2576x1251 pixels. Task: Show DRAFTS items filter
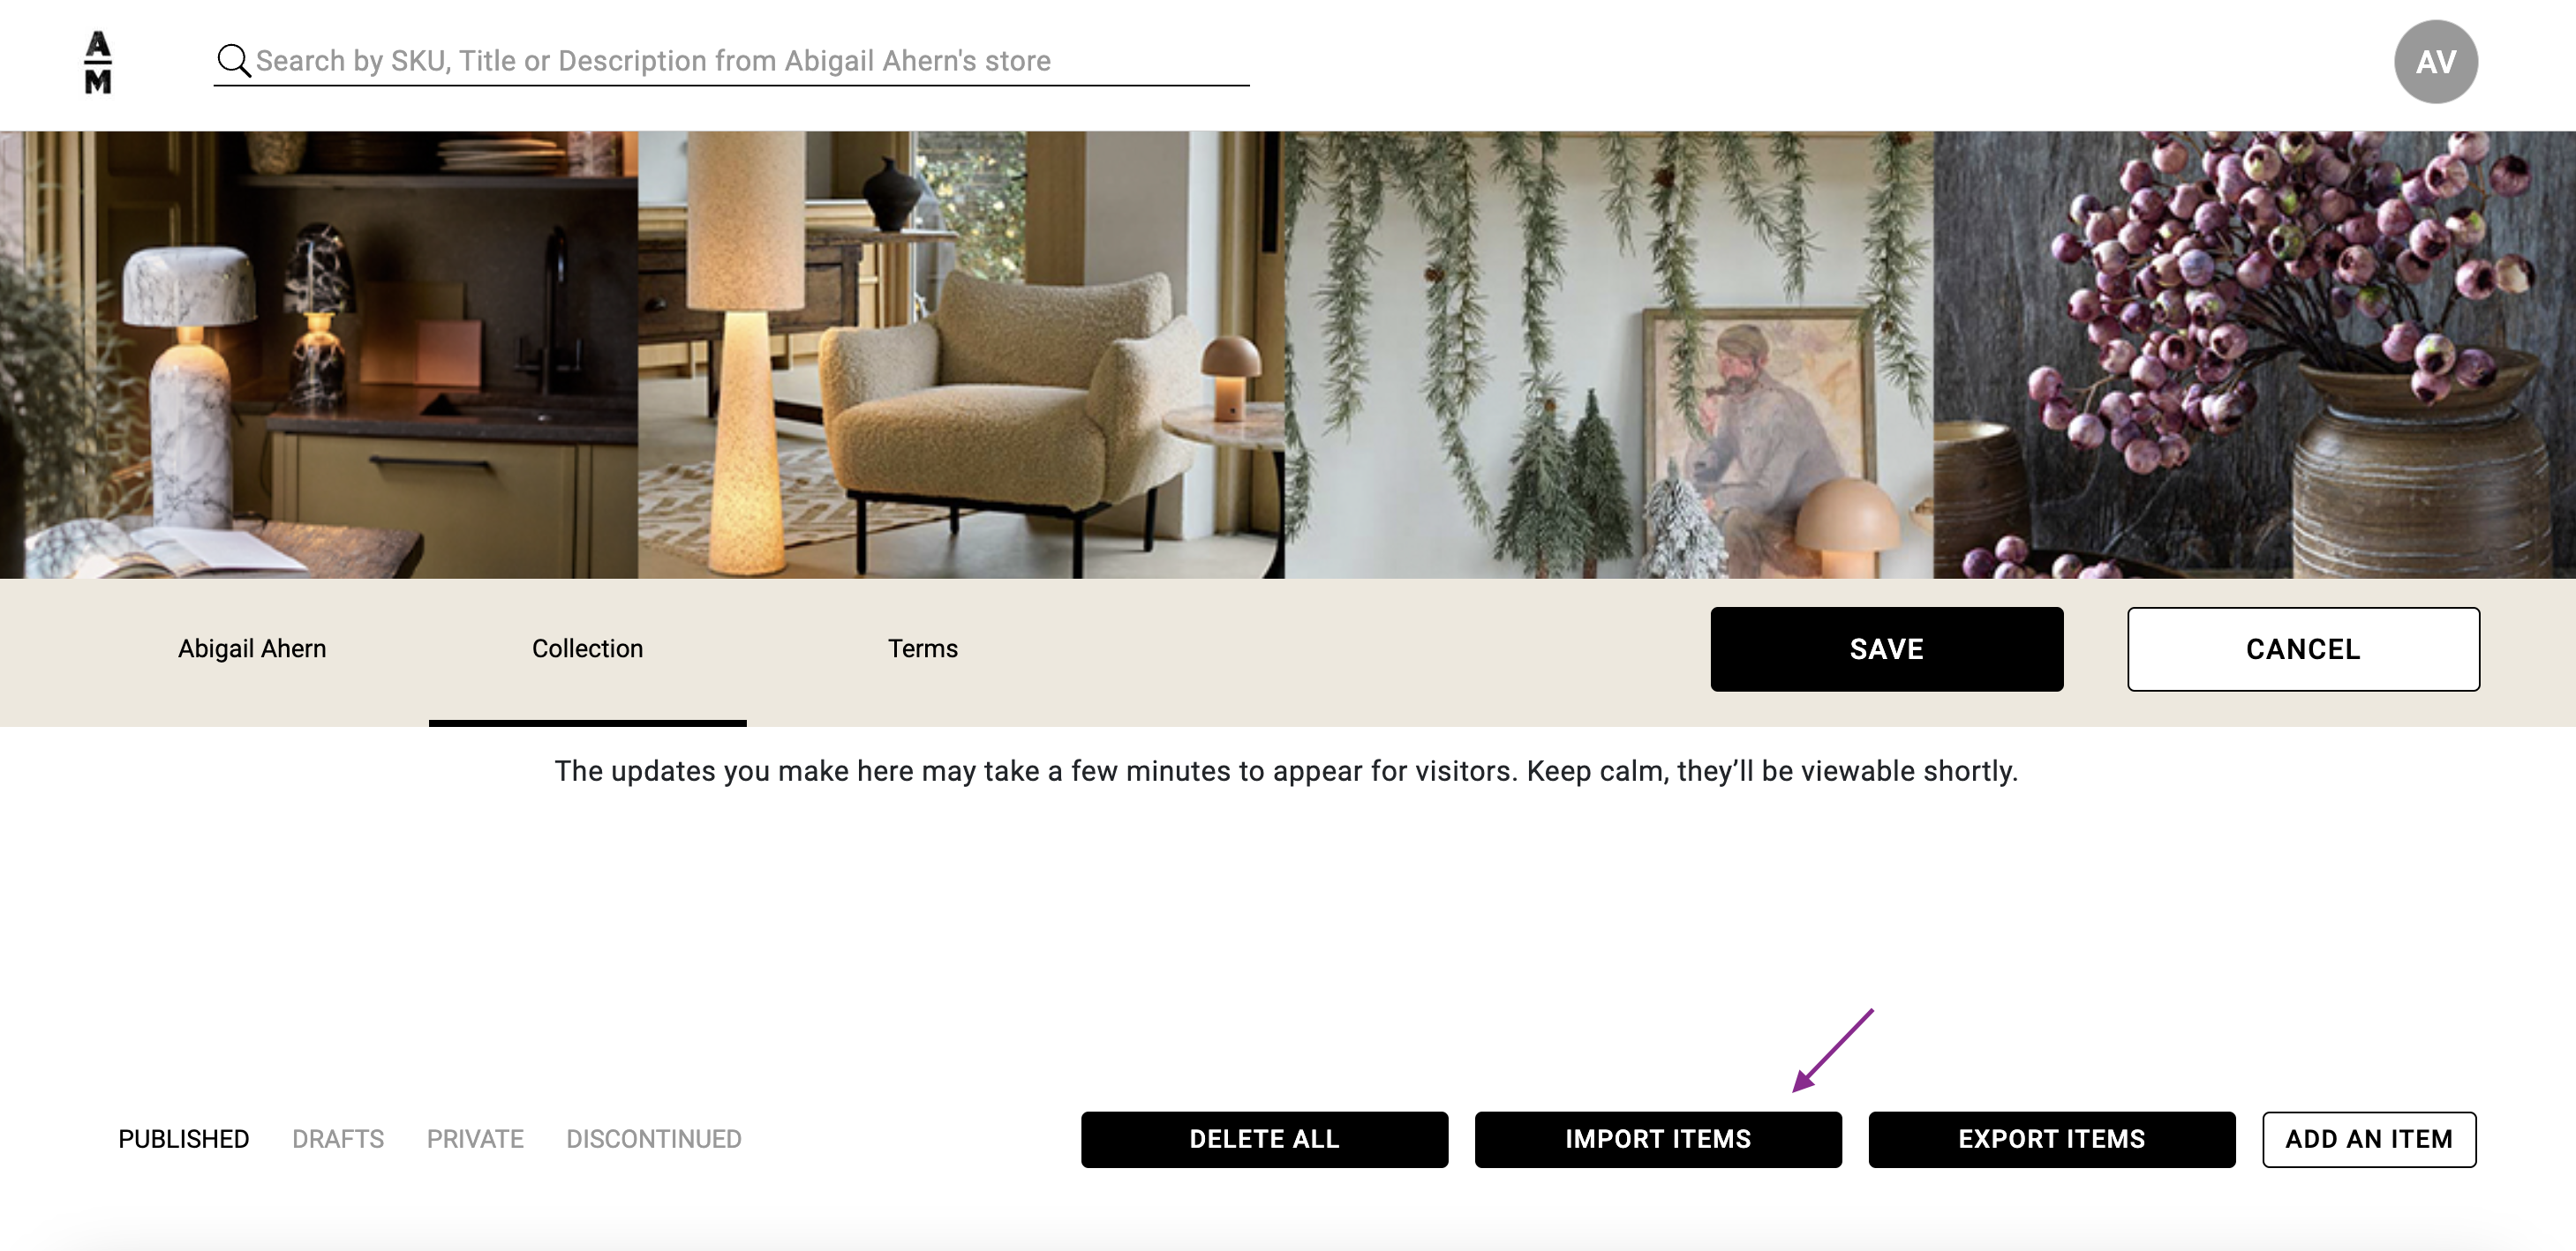pos(338,1139)
